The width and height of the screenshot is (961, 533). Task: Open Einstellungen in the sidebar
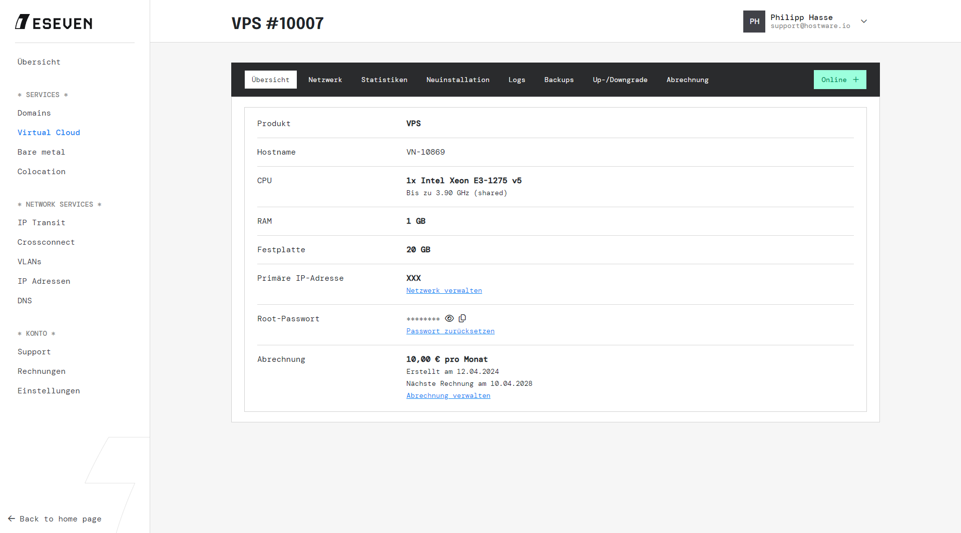[x=49, y=391]
